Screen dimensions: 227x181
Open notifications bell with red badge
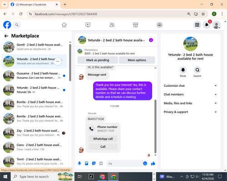[x=207, y=25]
